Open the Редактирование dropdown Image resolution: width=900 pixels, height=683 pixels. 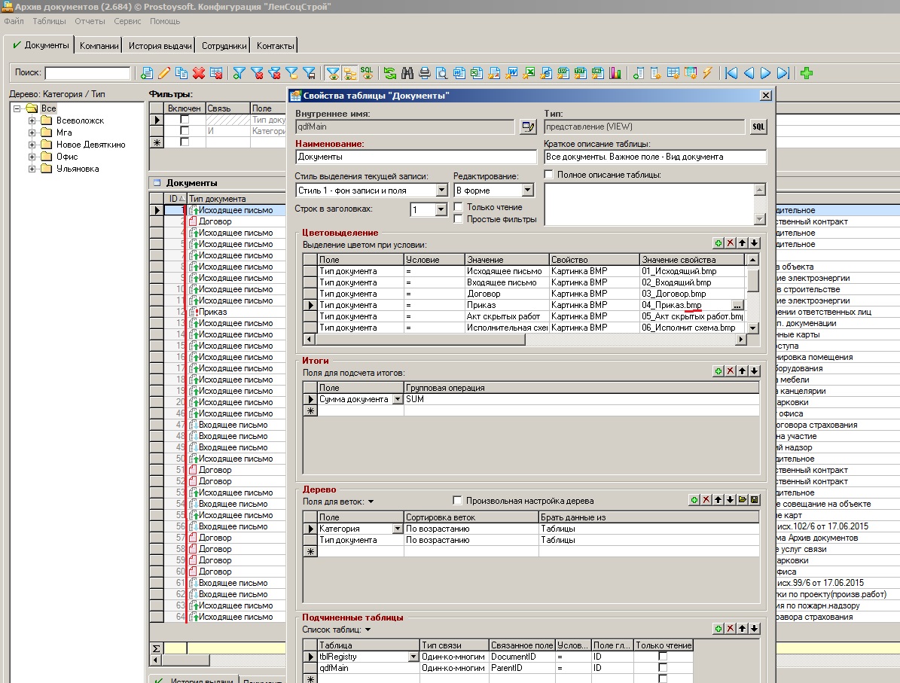tap(527, 191)
